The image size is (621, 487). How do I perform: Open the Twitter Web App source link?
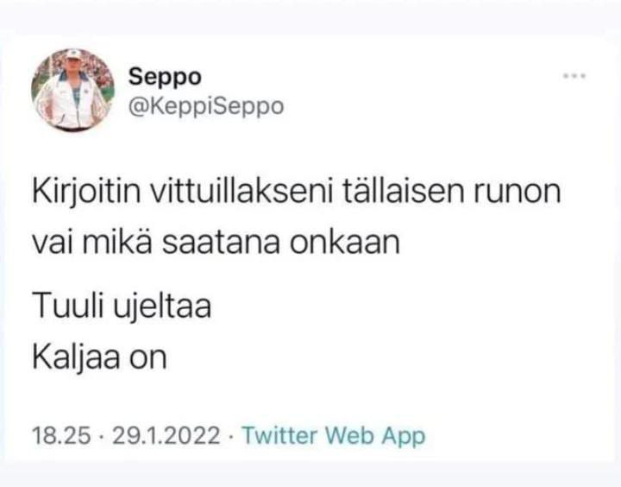(334, 436)
